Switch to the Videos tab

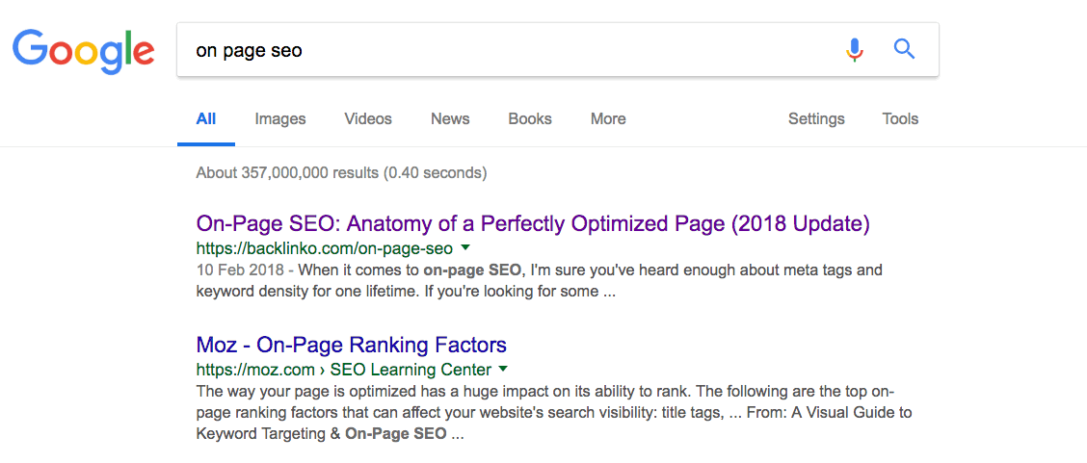click(368, 119)
